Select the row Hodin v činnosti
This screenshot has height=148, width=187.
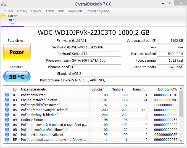click(91, 120)
